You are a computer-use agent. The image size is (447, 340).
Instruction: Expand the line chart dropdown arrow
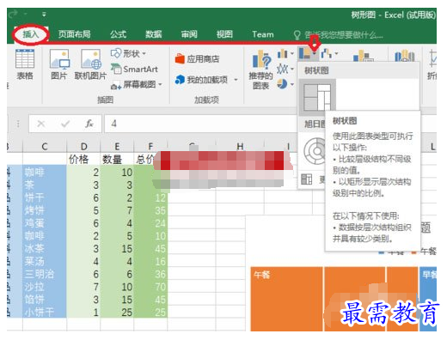(x=292, y=69)
